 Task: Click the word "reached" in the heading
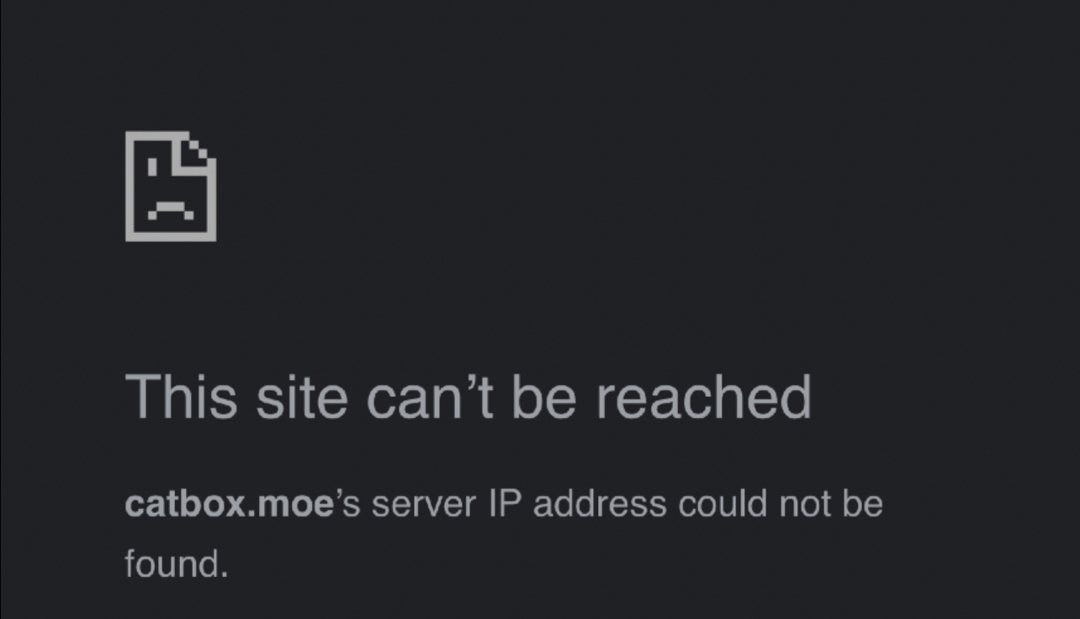pyautogui.click(x=704, y=396)
